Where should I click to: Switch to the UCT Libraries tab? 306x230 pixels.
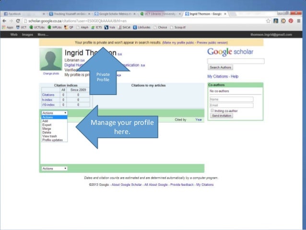click(x=160, y=14)
